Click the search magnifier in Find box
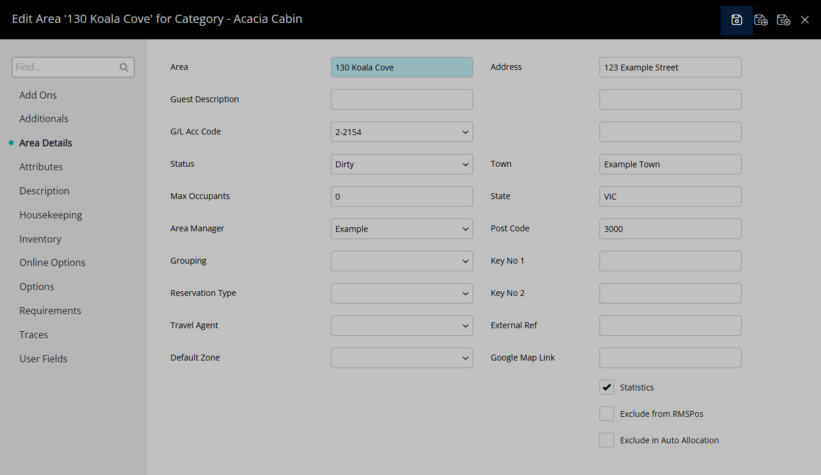 click(x=124, y=68)
